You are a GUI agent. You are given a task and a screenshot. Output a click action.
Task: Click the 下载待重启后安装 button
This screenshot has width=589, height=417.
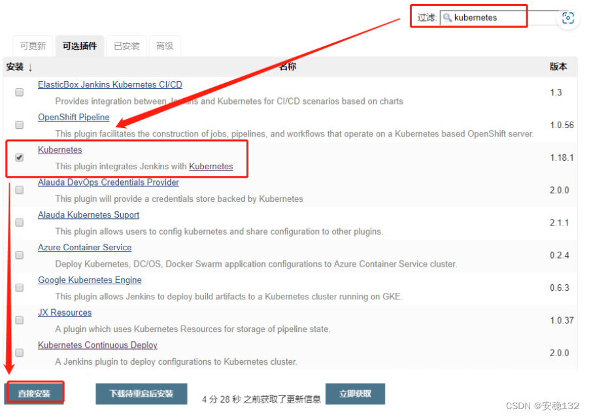141,393
